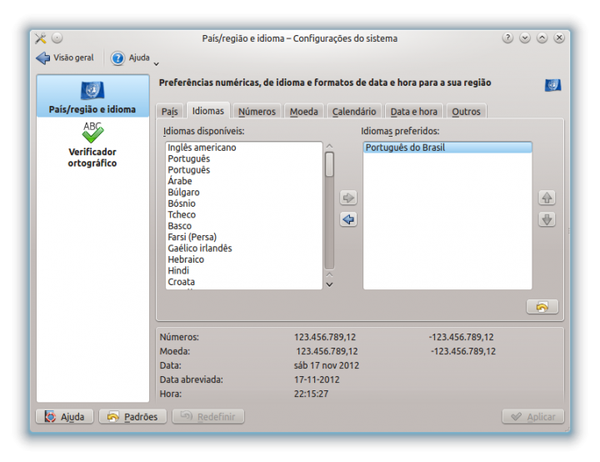
Task: Click the add language right-arrow button
Action: click(348, 198)
